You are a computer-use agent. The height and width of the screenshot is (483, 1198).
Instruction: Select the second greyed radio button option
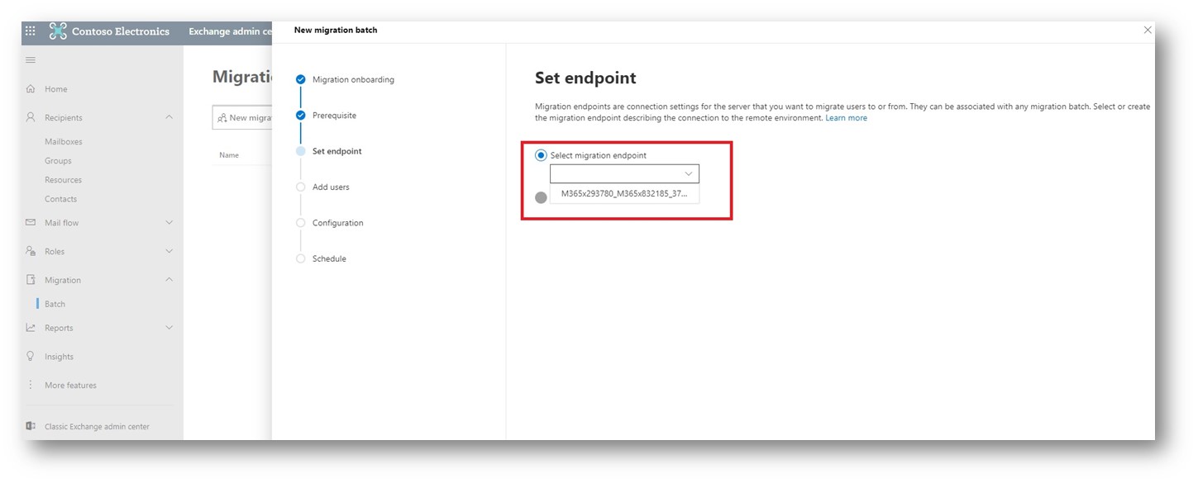tap(541, 197)
